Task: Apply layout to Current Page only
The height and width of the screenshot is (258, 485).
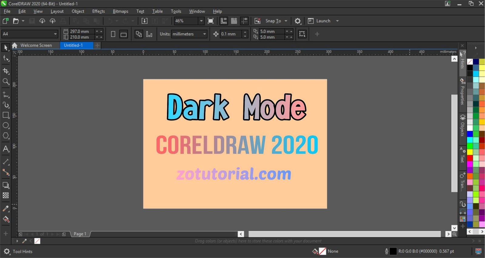Action: [x=149, y=34]
